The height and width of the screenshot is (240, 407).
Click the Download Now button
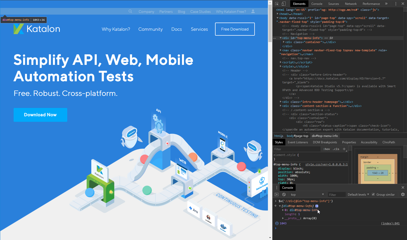40,115
